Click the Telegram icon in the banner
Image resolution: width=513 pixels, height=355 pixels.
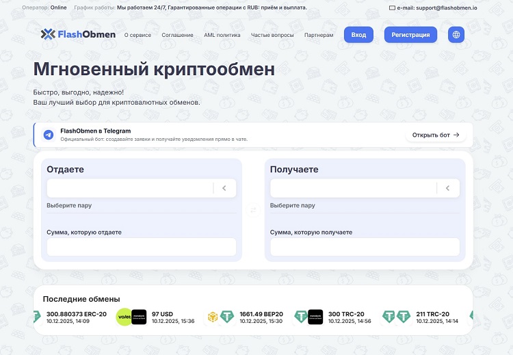[x=49, y=135]
